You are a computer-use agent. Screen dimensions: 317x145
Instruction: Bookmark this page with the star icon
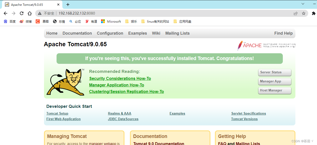(304, 13)
